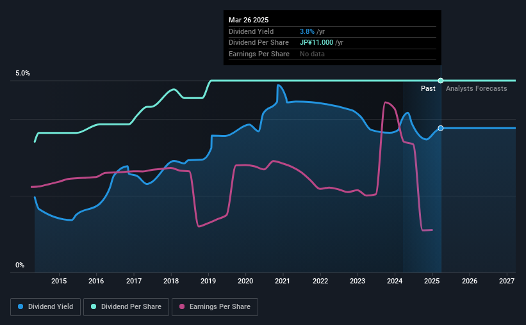Viewport: 526px width, 325px height.
Task: Select the 2027 x-axis year label
Action: point(507,281)
